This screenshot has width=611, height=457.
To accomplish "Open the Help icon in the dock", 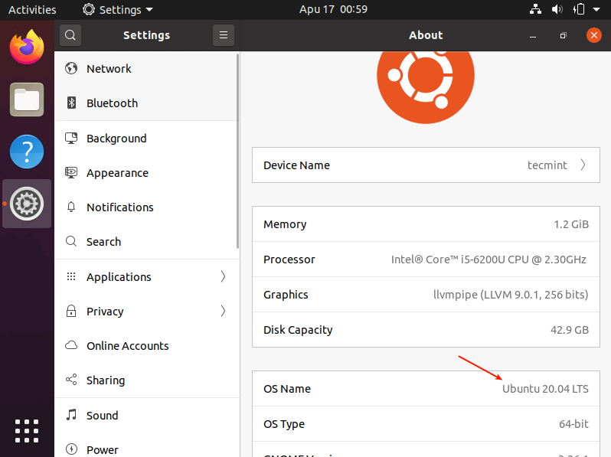I will point(27,152).
